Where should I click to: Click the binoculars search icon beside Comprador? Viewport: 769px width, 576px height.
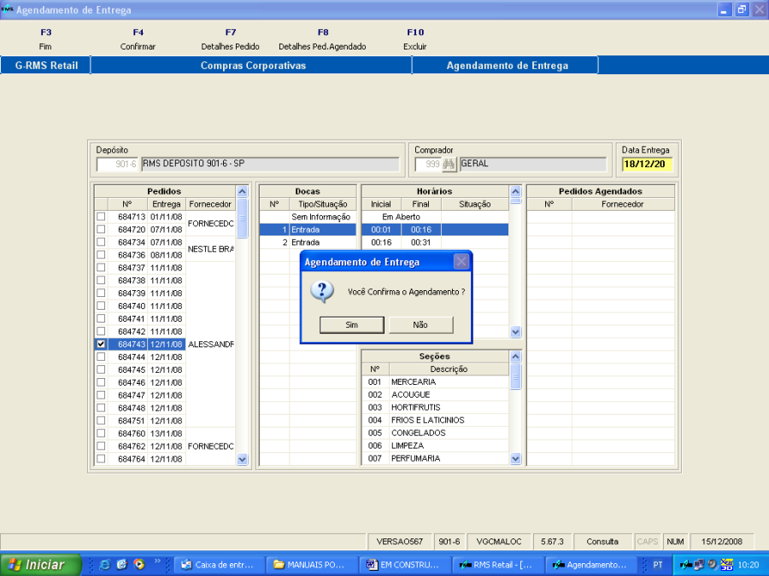pyautogui.click(x=449, y=164)
